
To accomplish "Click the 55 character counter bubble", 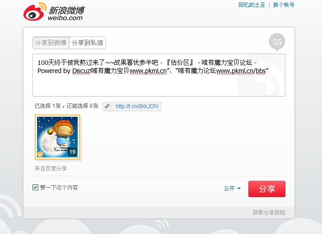I will point(277,42).
